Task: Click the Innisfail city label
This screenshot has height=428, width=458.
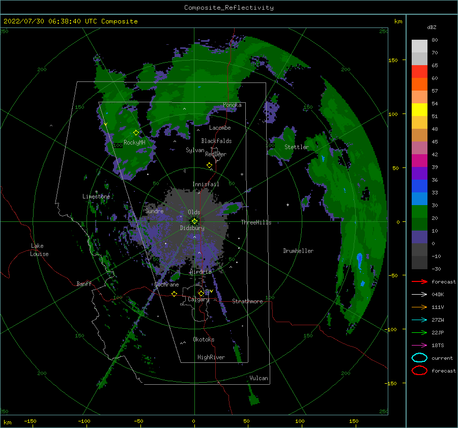Action: tap(206, 184)
